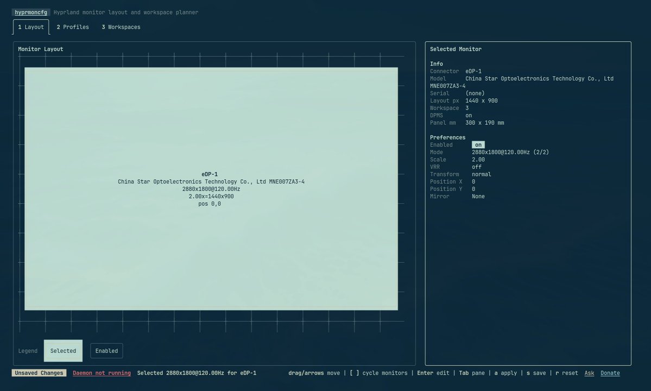Click the Preferences section heading
Viewport: 651px width, 391px height.
(x=447, y=137)
